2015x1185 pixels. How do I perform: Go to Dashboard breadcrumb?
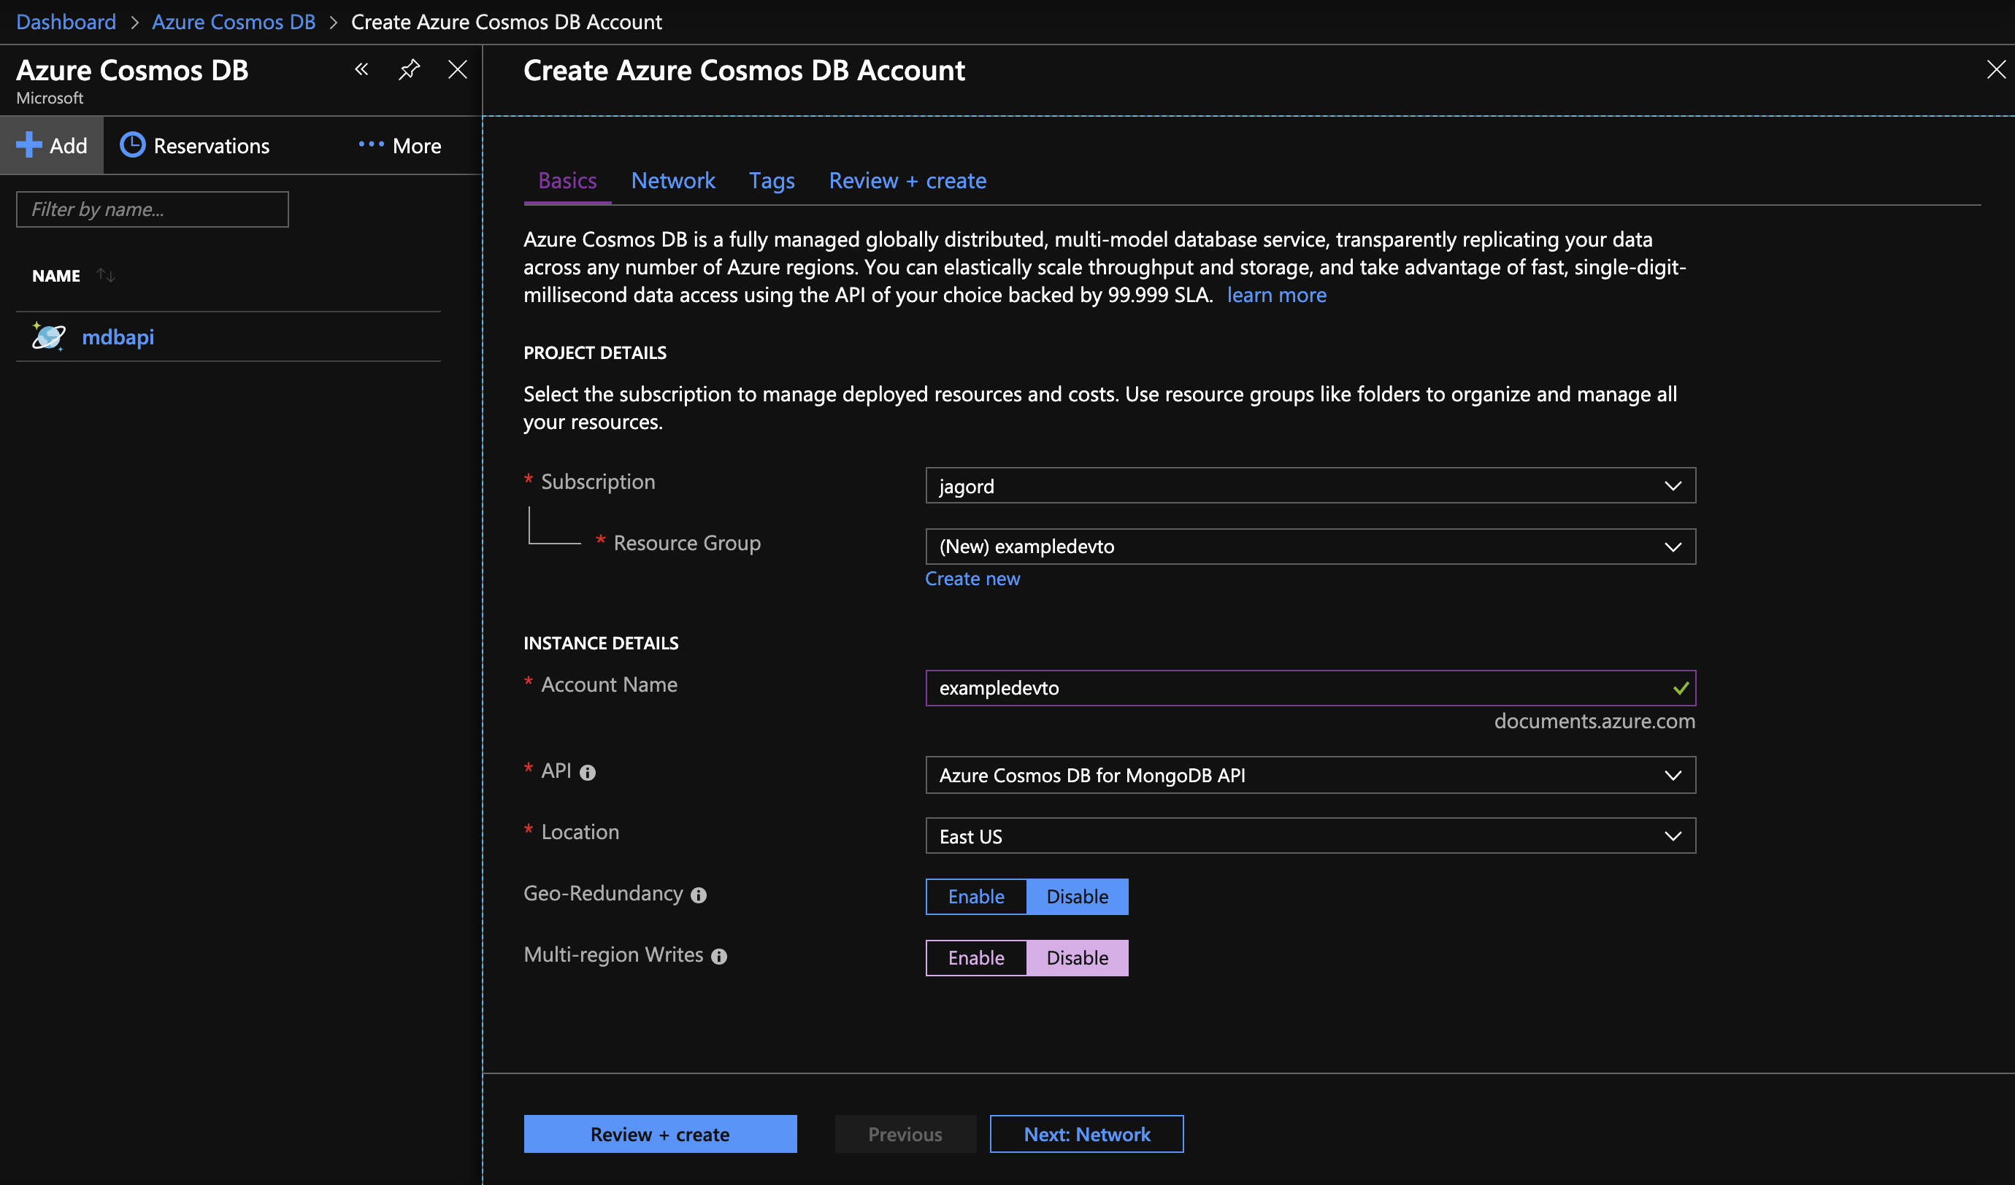[66, 22]
